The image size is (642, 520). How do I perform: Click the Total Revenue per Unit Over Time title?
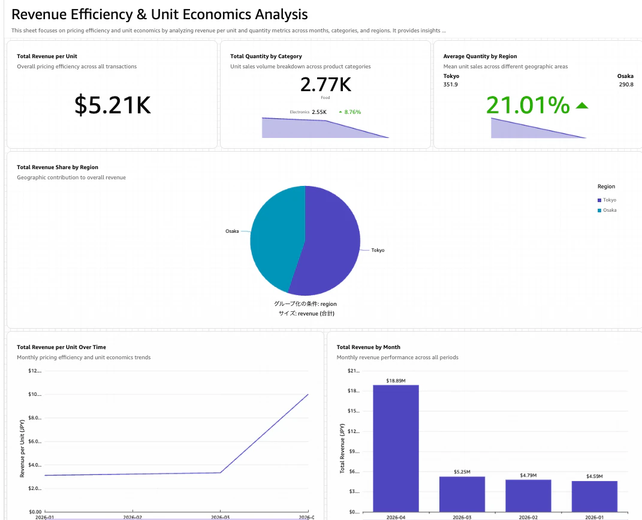tap(61, 347)
